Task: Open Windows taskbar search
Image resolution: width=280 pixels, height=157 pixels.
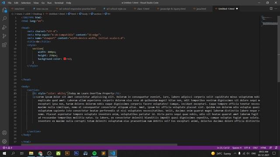Action: pos(13,153)
